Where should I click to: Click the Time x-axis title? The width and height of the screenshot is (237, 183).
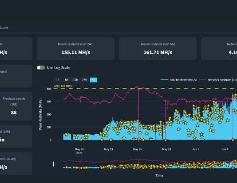click(x=159, y=175)
